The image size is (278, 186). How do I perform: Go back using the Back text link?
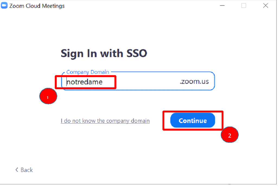point(27,170)
